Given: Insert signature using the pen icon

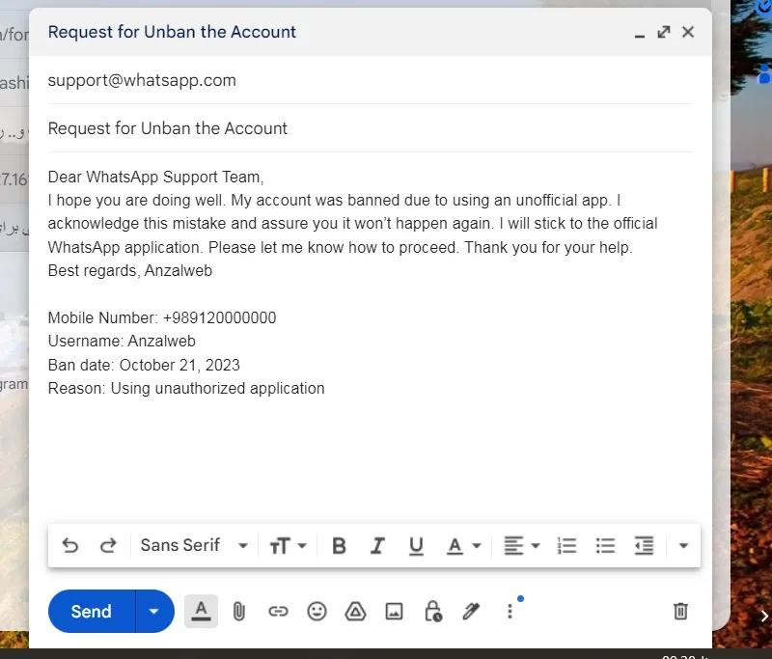Looking at the screenshot, I should coord(471,612).
